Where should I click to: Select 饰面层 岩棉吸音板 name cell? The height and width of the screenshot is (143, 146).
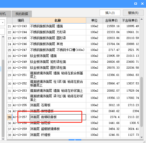click(x=58, y=117)
